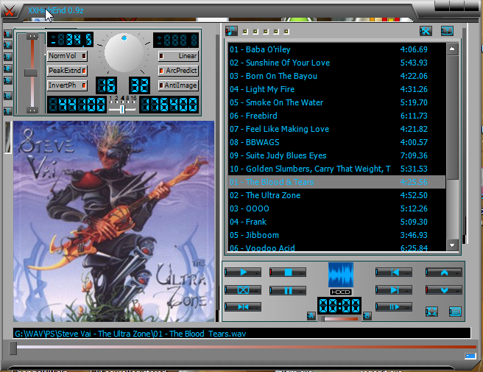Toggle the AntiImage option
Screen dimensions: 483x372
[x=178, y=85]
